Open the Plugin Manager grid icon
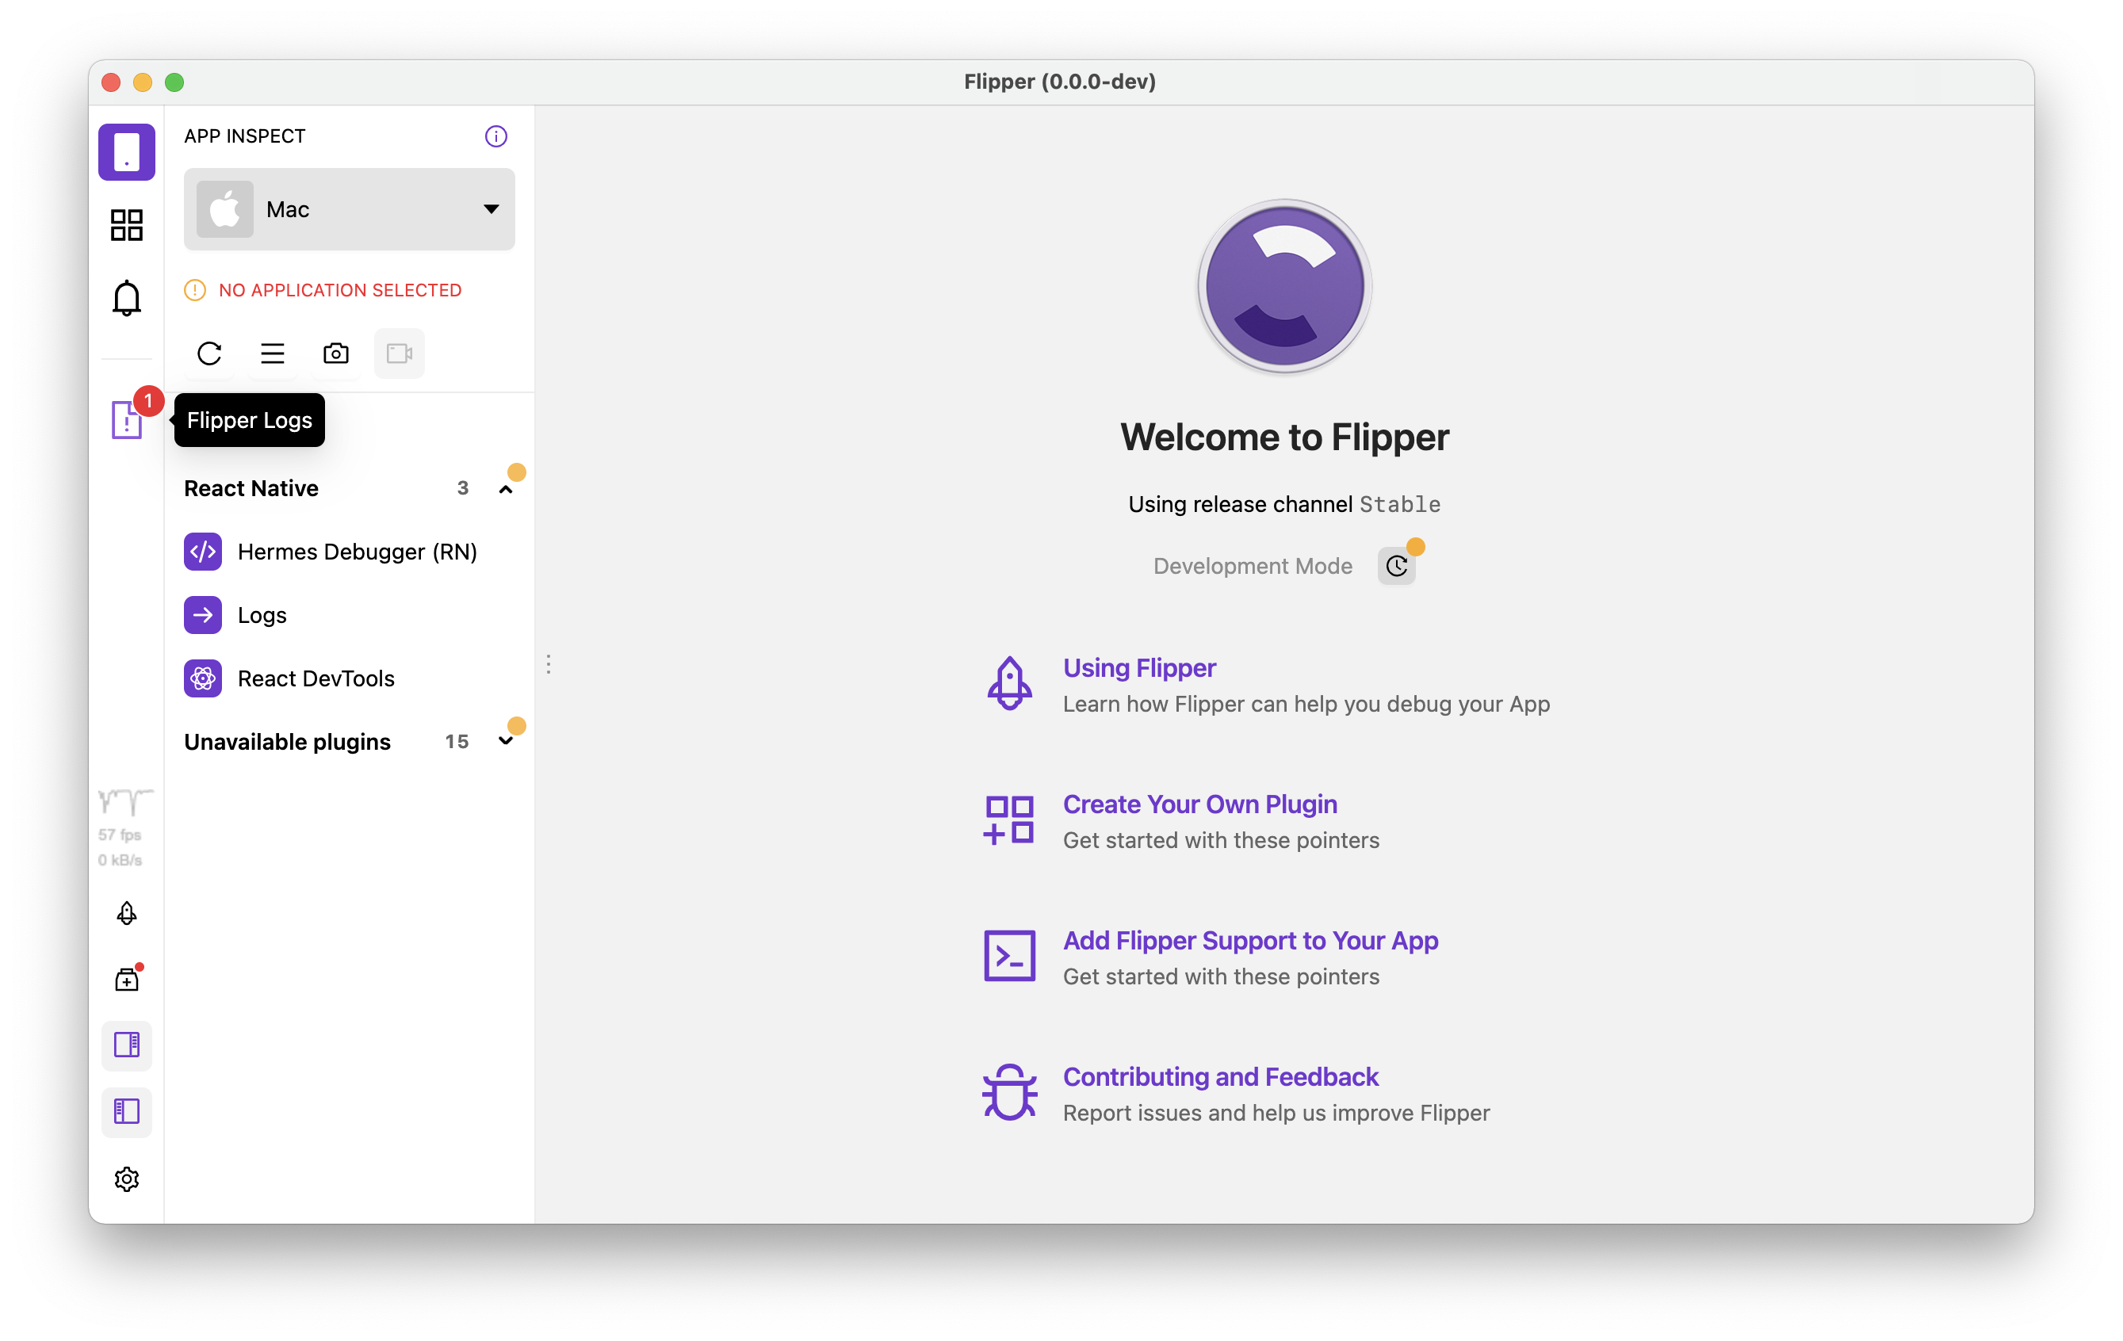Image resolution: width=2123 pixels, height=1341 pixels. click(126, 225)
